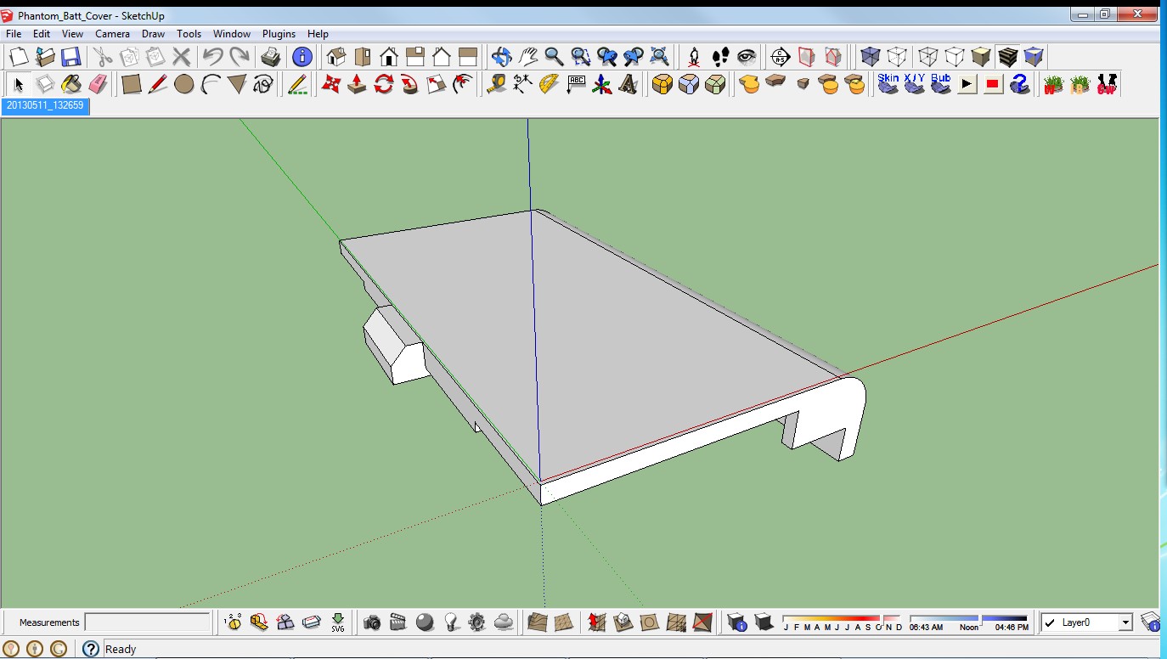Click the Cut scissors icon

pyautogui.click(x=103, y=57)
